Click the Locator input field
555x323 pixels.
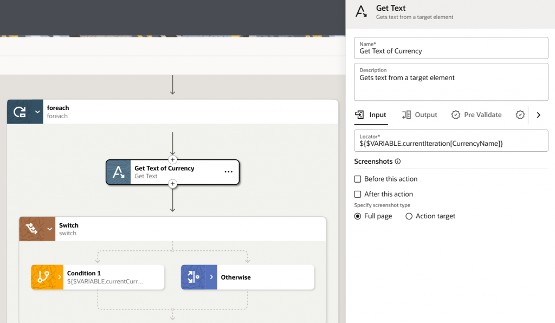[x=451, y=144]
